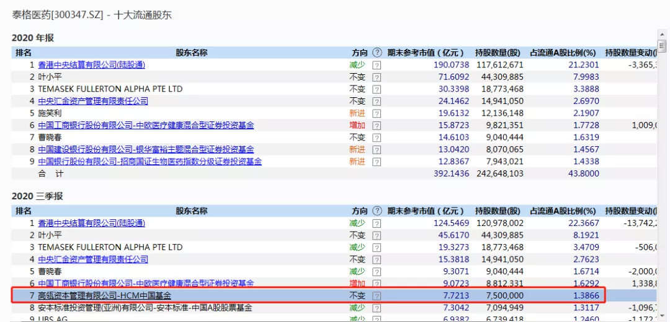Viewport: 670px width, 322px height.
Task: Select market value 124.5469 cell
Action: pyautogui.click(x=451, y=223)
